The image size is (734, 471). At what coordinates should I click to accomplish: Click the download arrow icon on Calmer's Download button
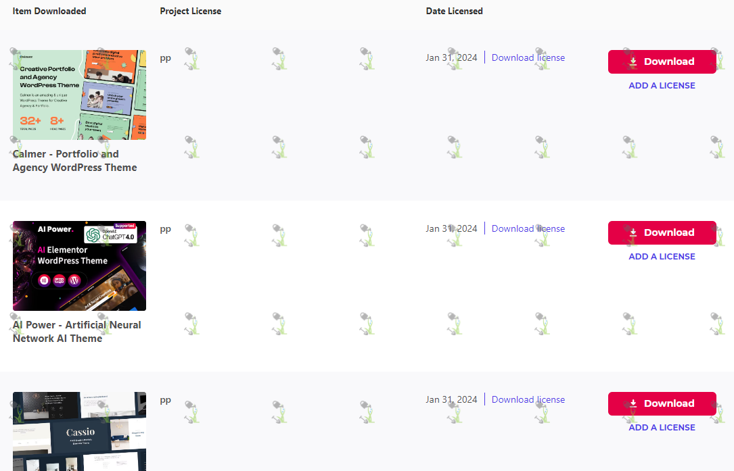(633, 61)
